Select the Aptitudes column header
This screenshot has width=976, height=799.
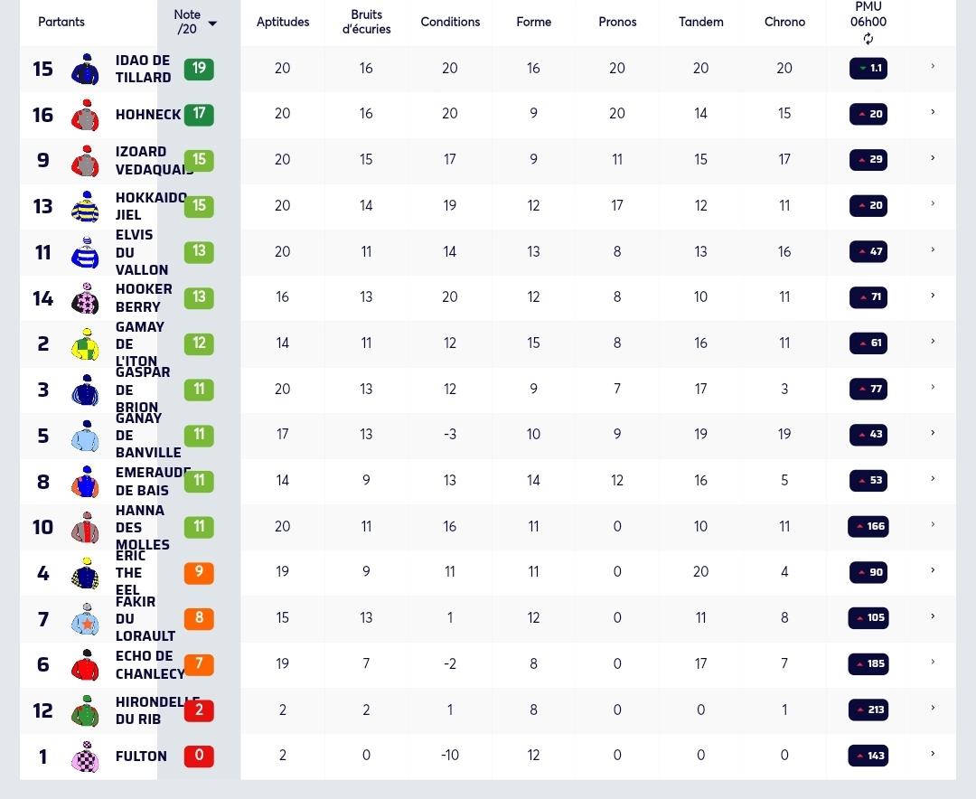click(x=283, y=22)
